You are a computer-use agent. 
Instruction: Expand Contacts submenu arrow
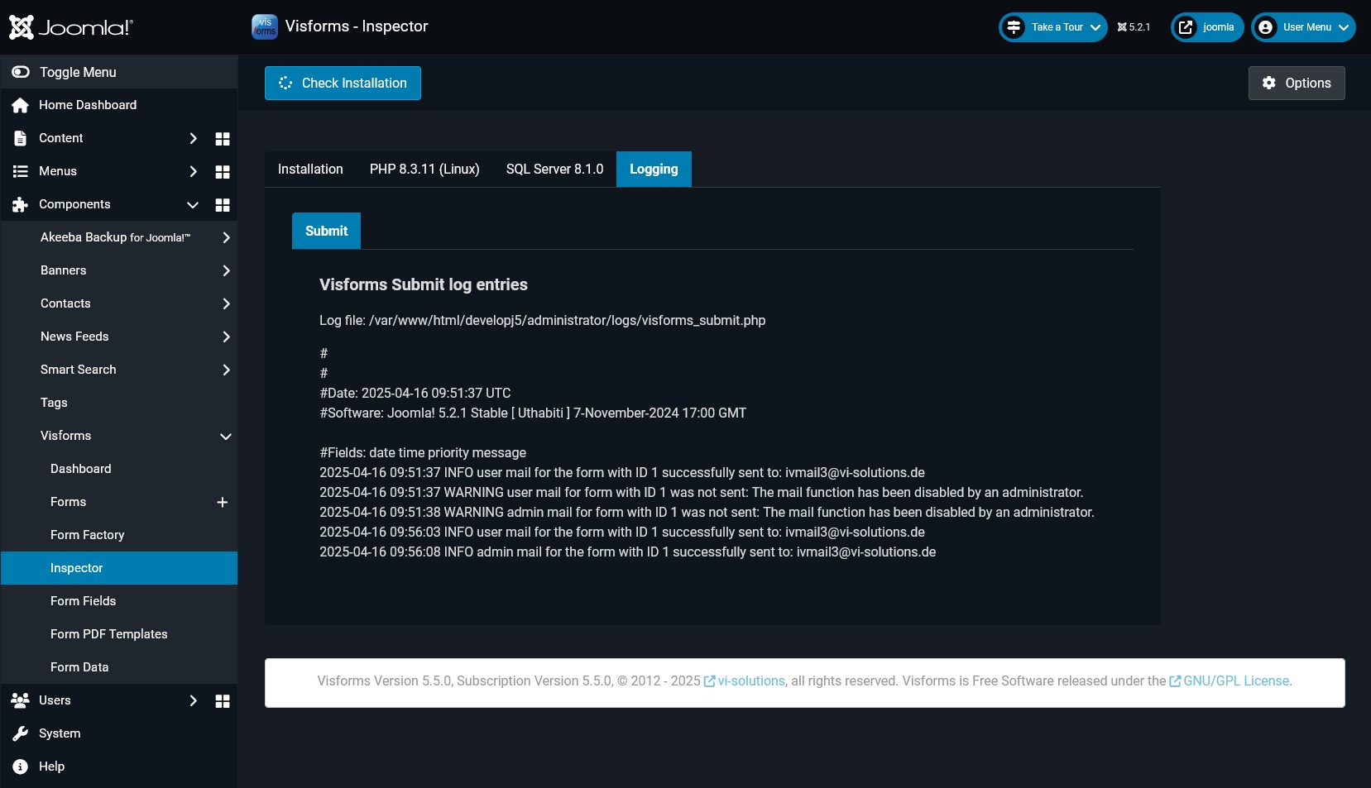(x=226, y=303)
